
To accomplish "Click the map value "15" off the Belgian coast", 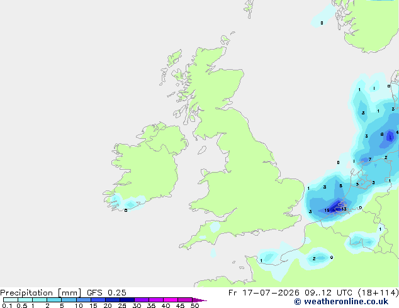I will (x=327, y=210).
